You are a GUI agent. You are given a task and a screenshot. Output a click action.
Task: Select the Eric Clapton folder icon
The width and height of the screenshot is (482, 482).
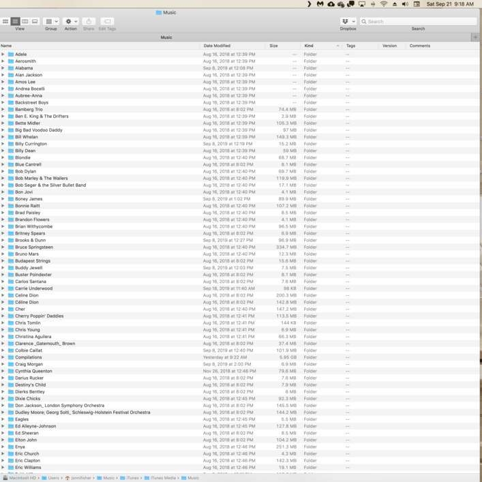click(x=11, y=460)
